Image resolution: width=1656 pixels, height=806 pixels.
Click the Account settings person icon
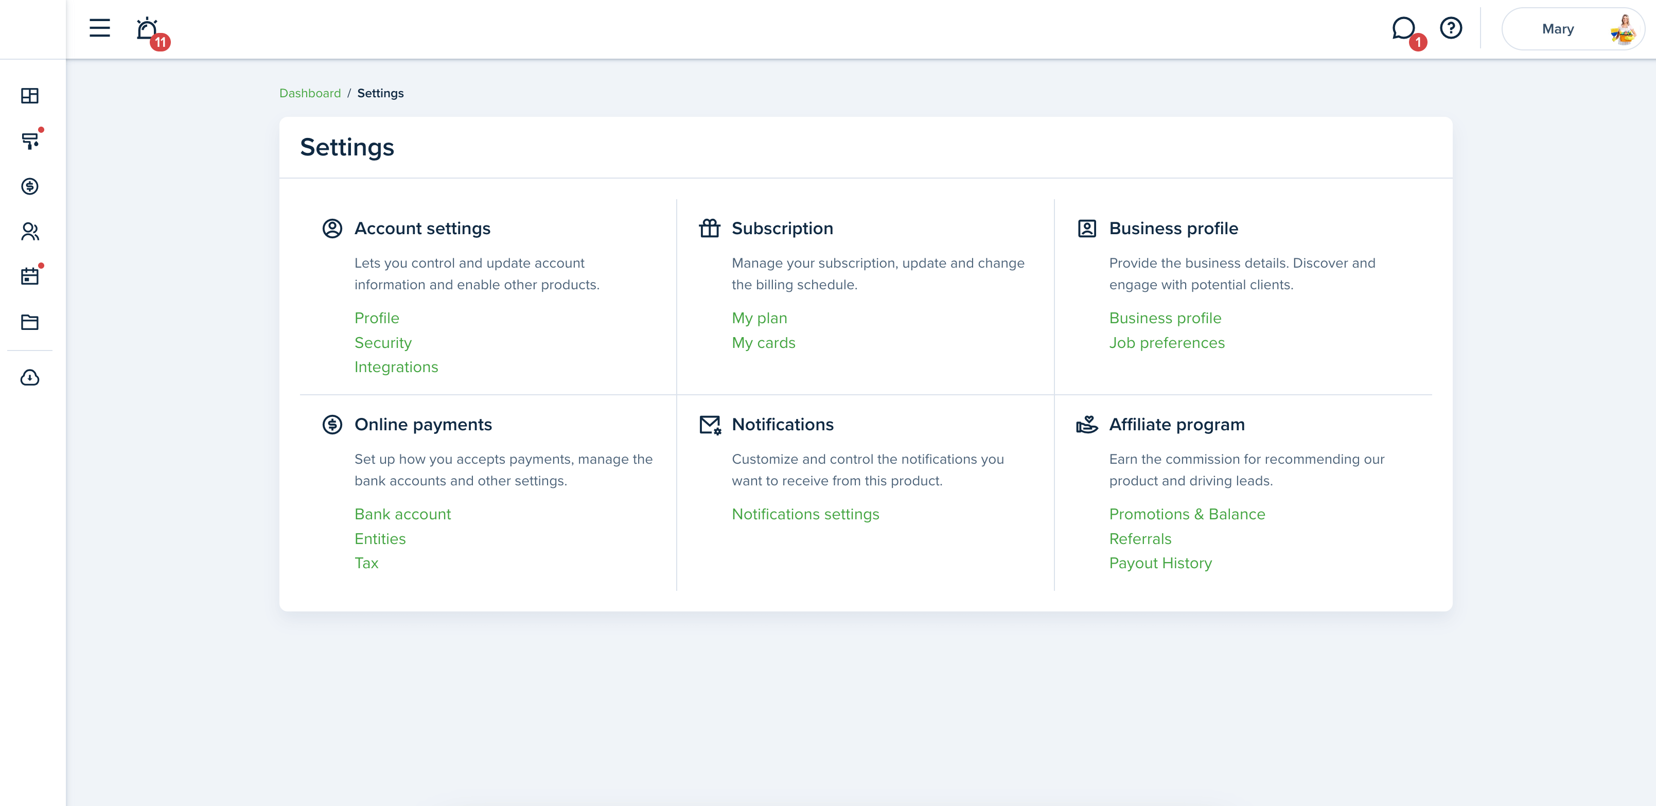[332, 228]
